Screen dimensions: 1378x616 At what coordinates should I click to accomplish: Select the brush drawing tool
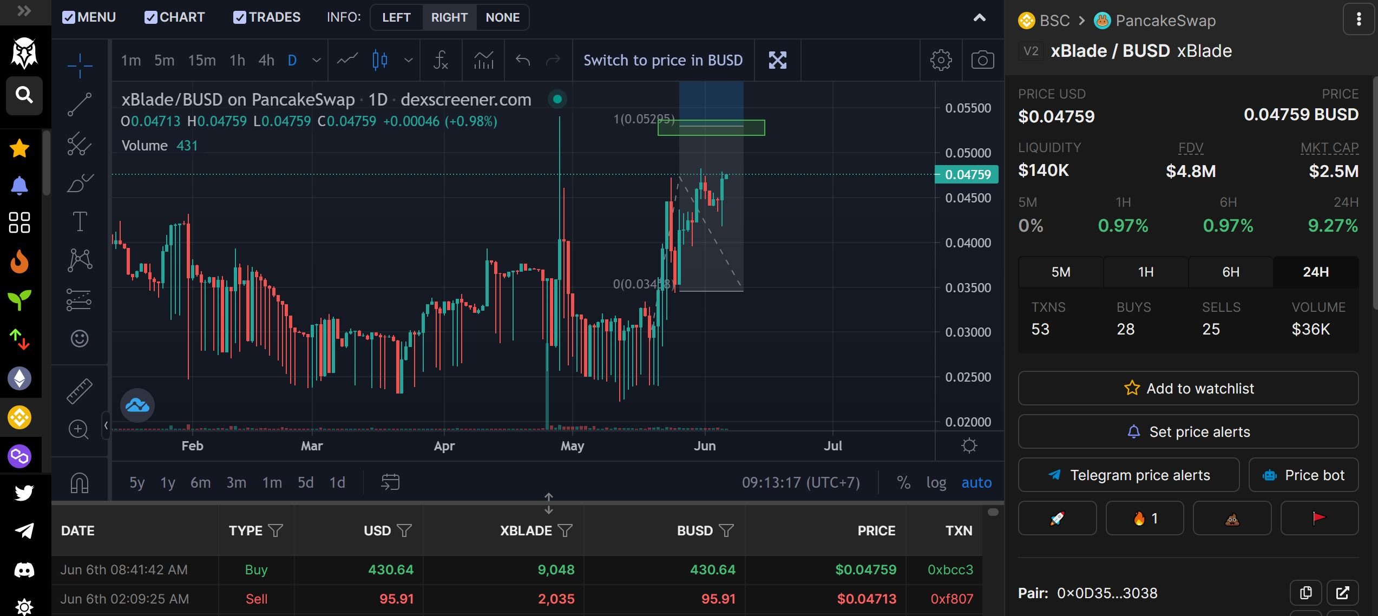pos(80,183)
